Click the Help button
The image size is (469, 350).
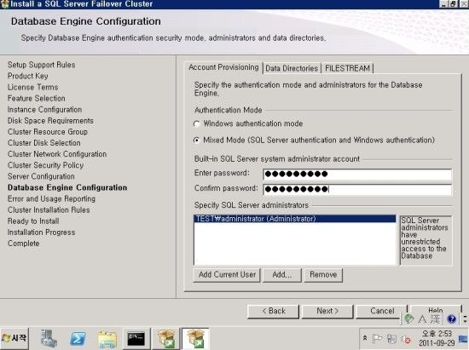(436, 310)
